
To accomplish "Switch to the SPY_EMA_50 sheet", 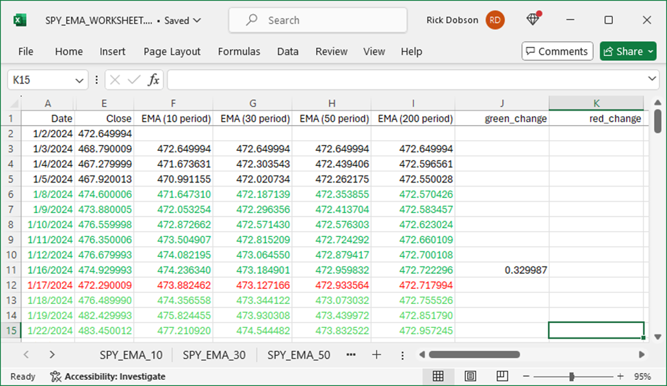I will [299, 355].
